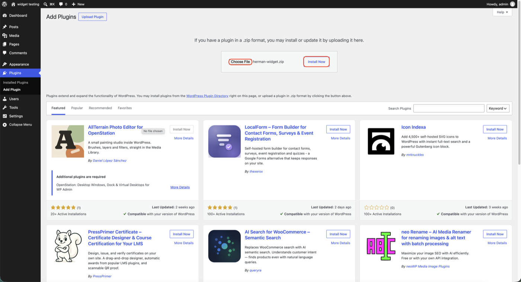
Task: Open Tools wrench icon
Action: pos(4,107)
